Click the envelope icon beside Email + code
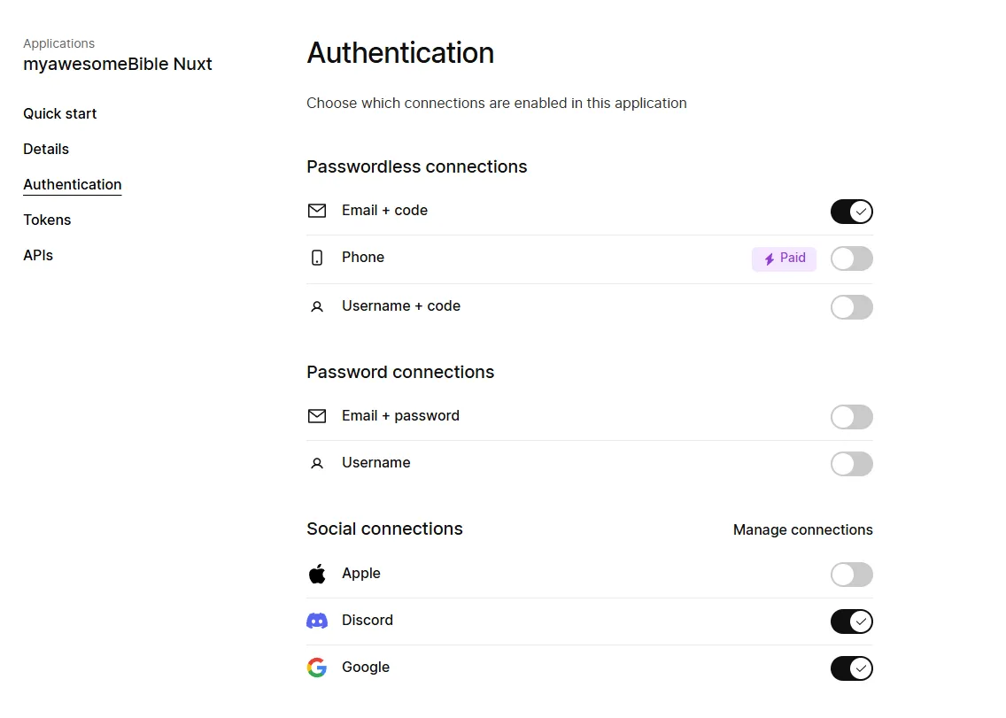 click(317, 211)
